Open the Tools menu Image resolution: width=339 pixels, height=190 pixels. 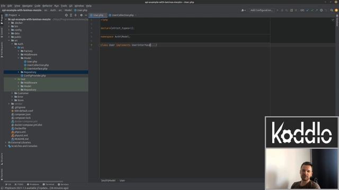pyautogui.click(x=64, y=6)
